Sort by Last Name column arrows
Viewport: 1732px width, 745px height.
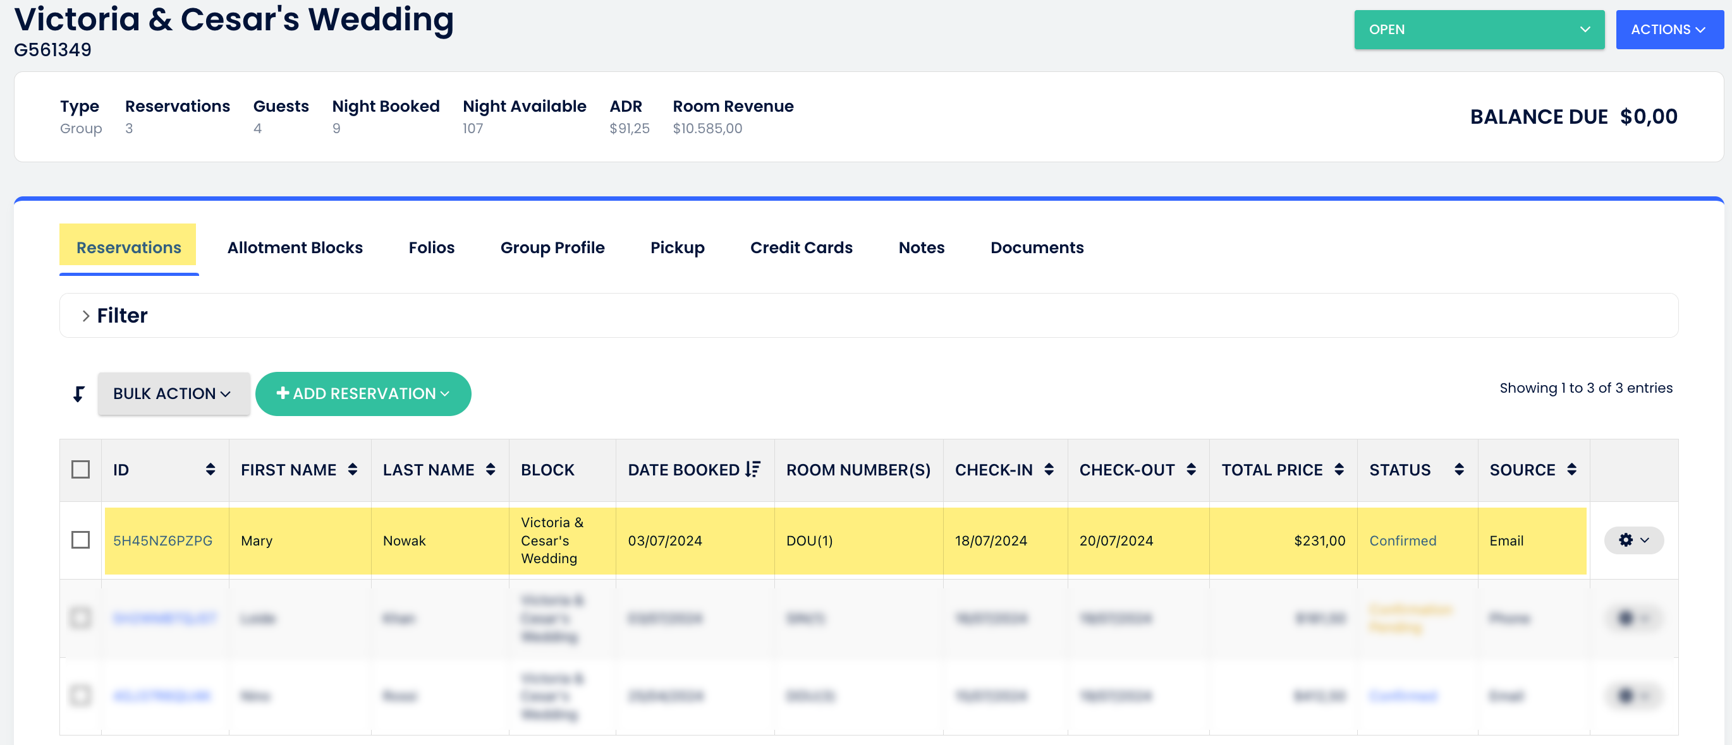click(490, 470)
